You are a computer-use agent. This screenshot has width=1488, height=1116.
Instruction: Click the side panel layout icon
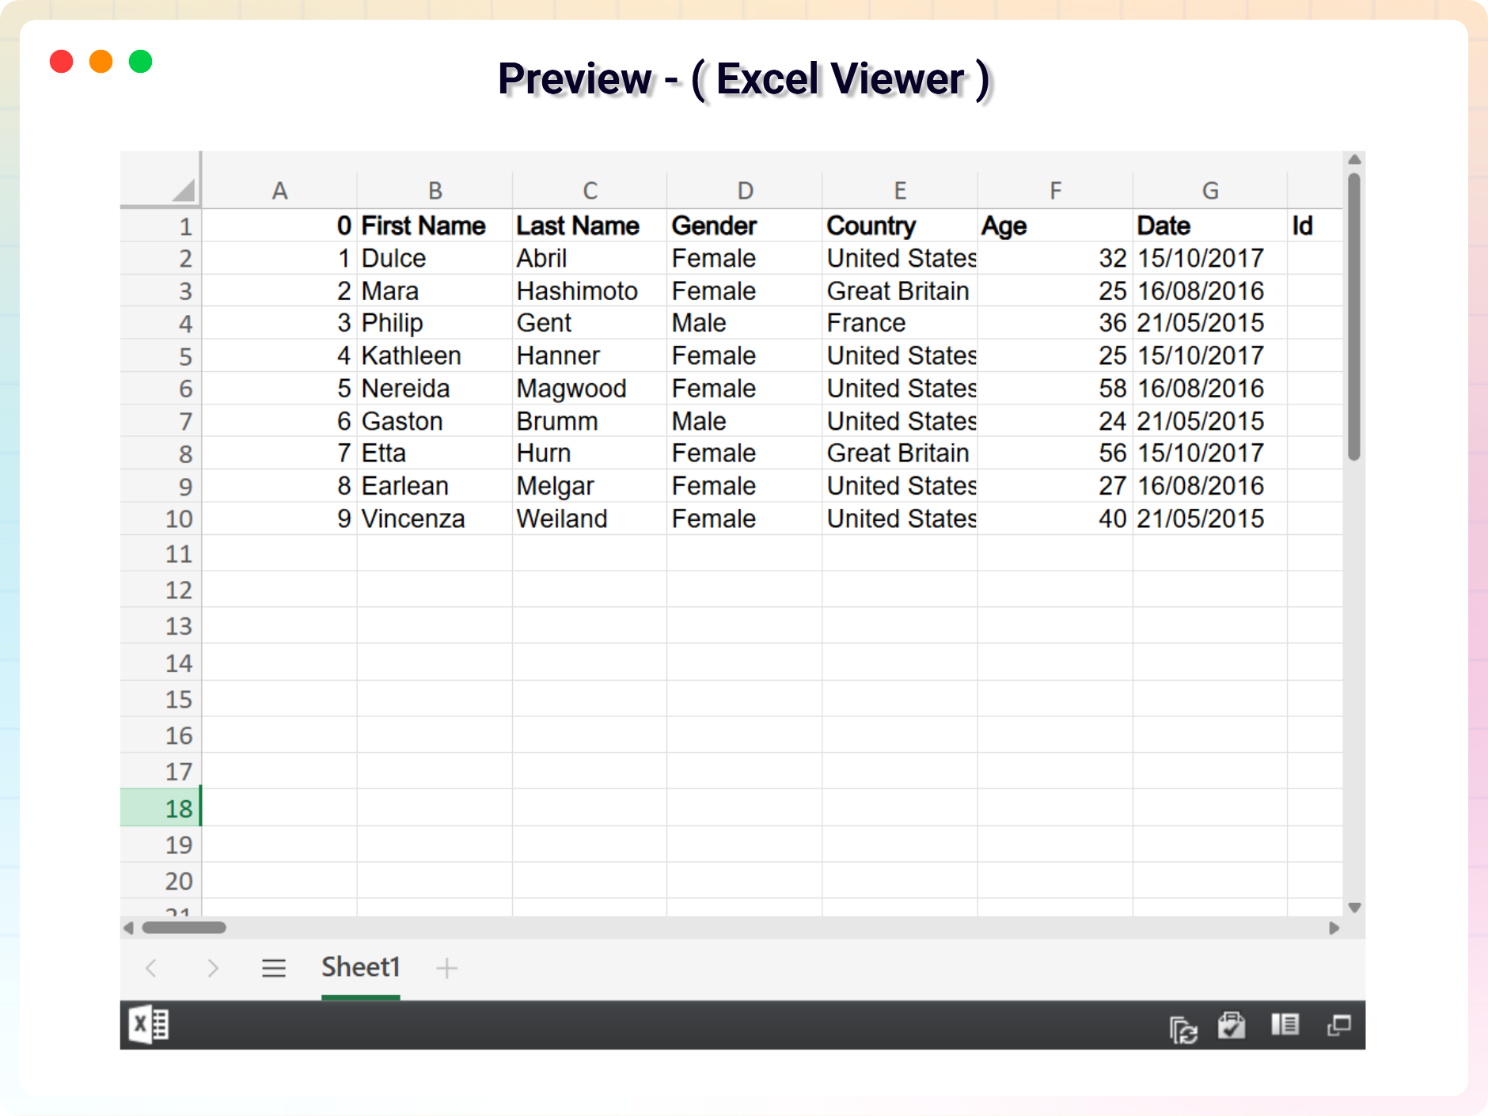tap(1285, 1025)
